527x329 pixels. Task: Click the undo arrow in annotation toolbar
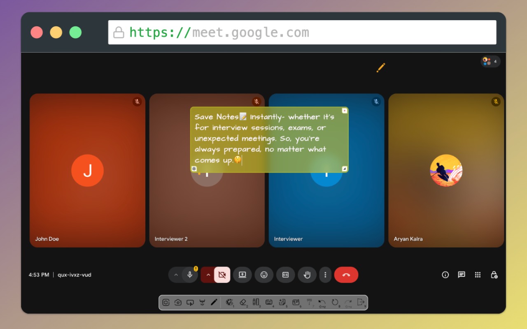tap(322, 303)
